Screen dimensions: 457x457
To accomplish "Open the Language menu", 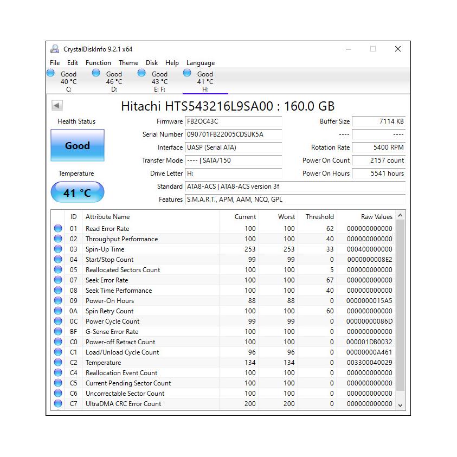I will coord(201,63).
